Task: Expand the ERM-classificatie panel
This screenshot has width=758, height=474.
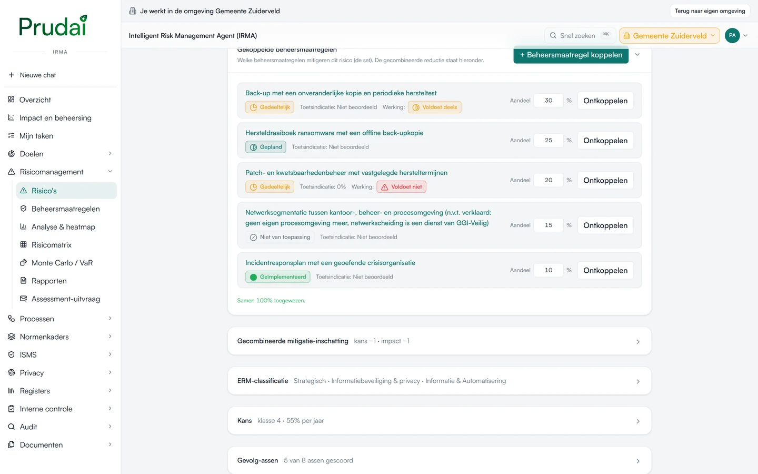Action: (x=440, y=381)
